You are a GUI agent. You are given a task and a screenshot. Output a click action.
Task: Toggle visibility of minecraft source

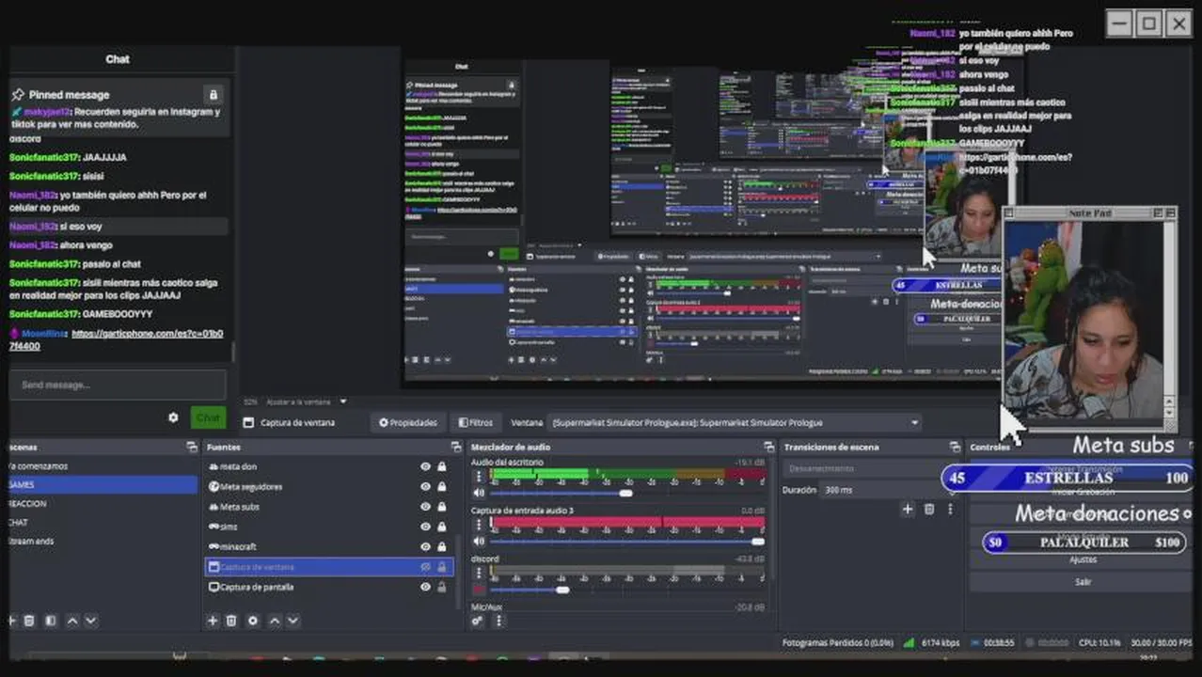425,546
